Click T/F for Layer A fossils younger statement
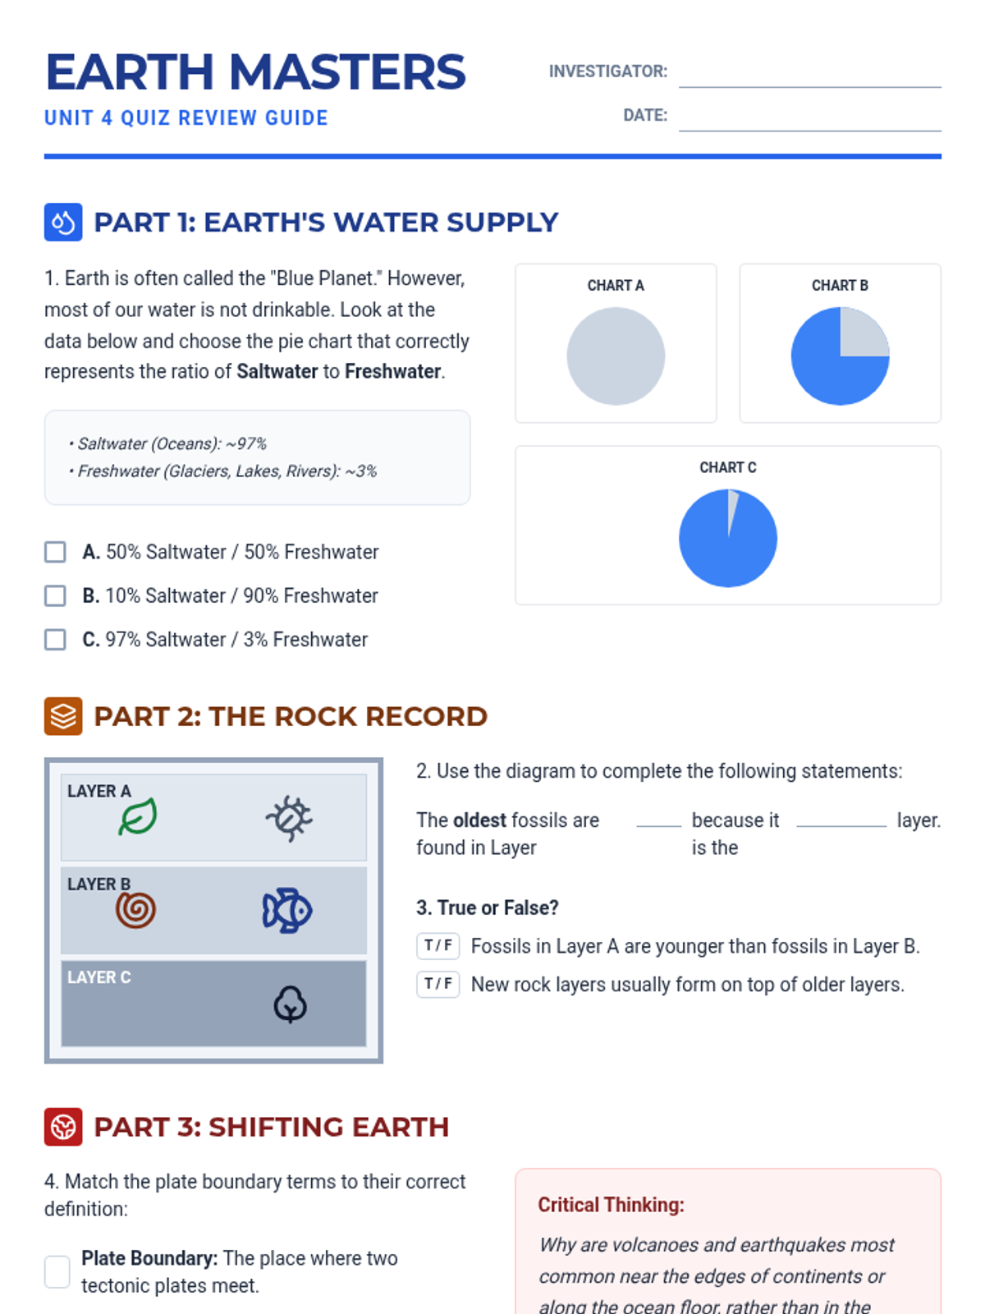Viewport: 985px width, 1314px height. [438, 946]
